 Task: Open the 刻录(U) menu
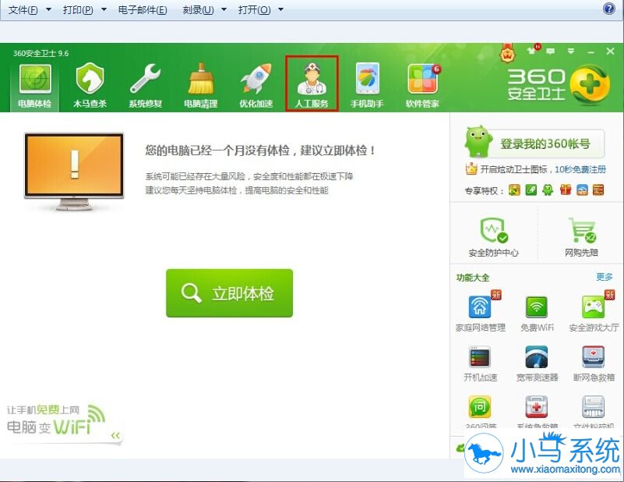198,9
